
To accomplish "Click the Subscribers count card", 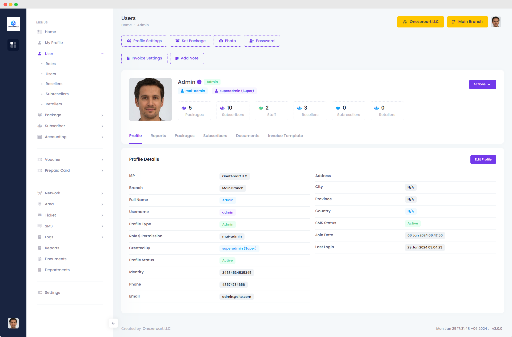I will 233,111.
